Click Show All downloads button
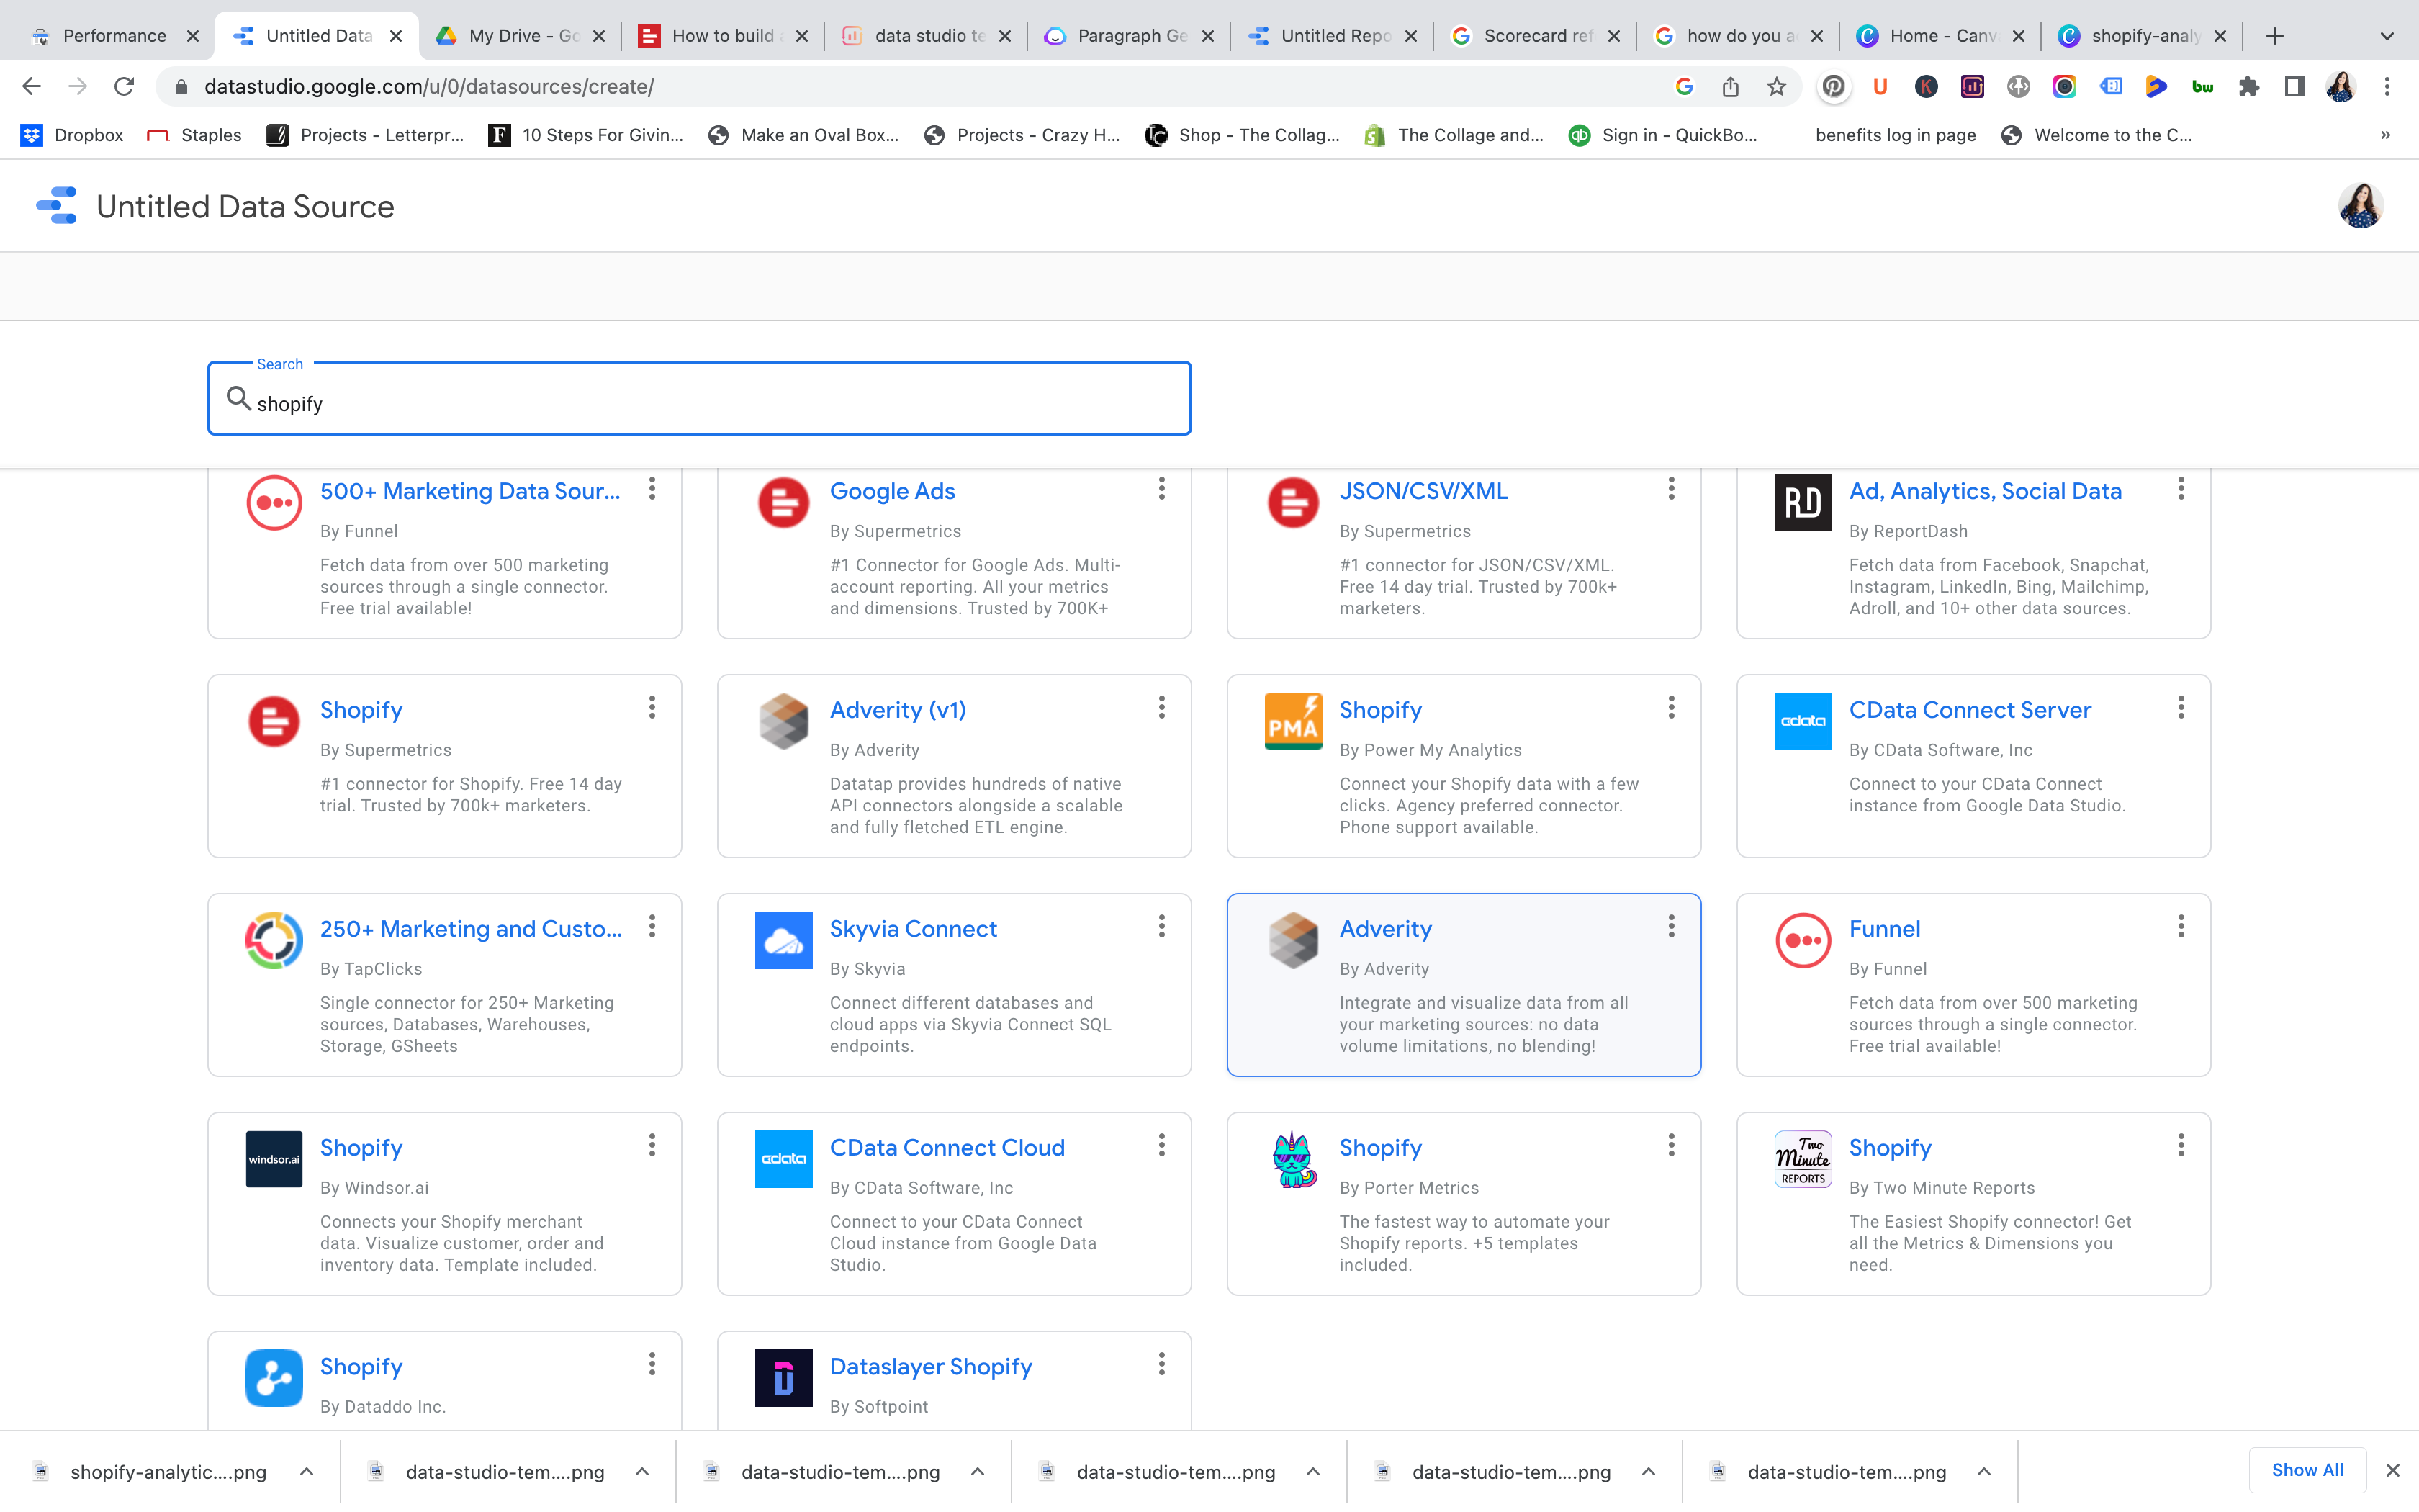The height and width of the screenshot is (1512, 2419). tap(2307, 1470)
